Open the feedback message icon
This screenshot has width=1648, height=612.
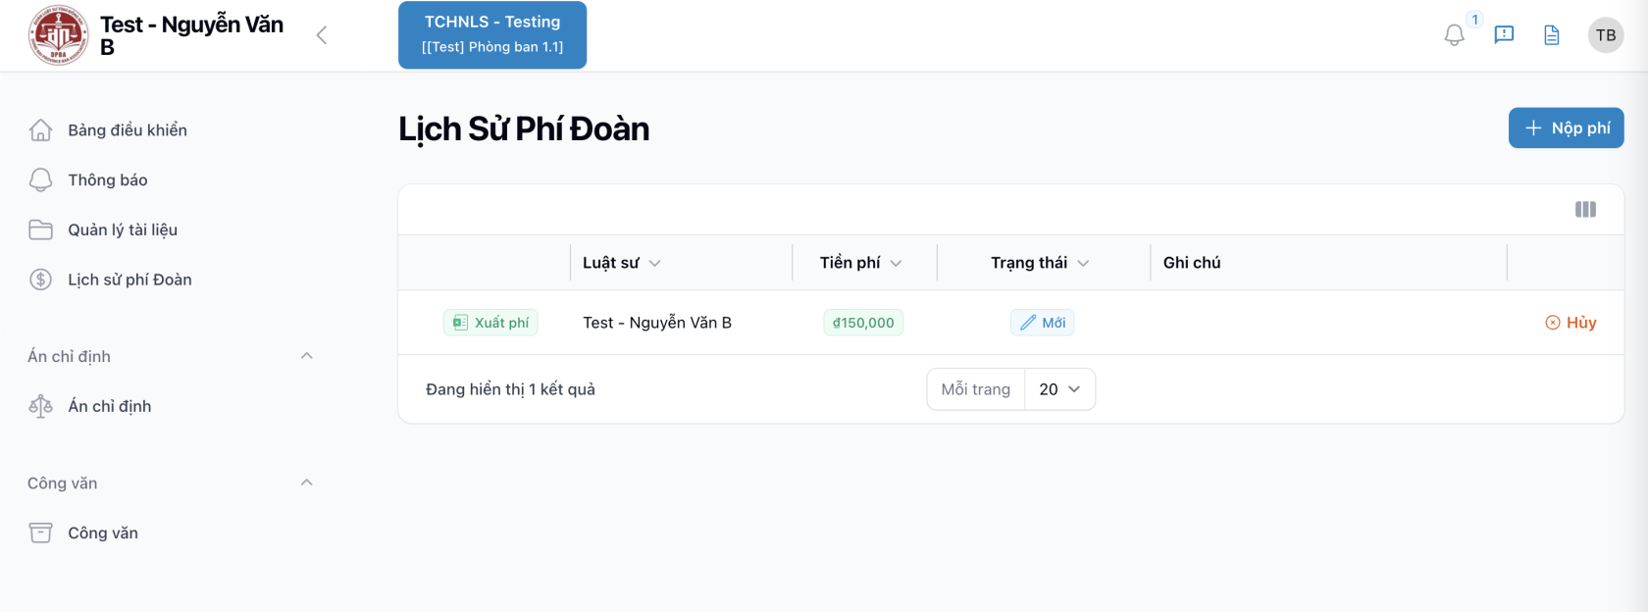tap(1504, 35)
